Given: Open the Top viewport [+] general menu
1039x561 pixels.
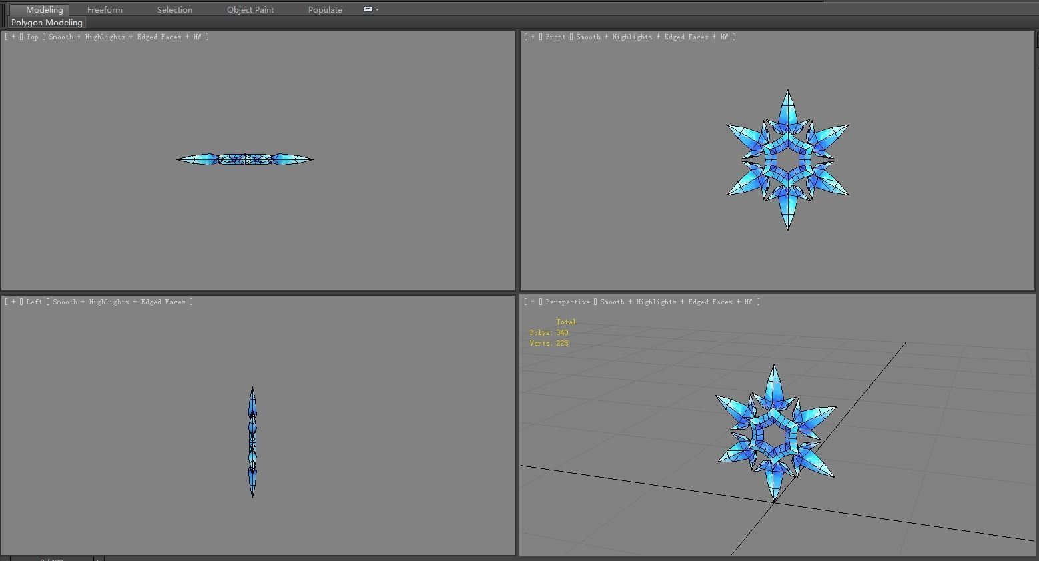Looking at the screenshot, I should (13, 37).
